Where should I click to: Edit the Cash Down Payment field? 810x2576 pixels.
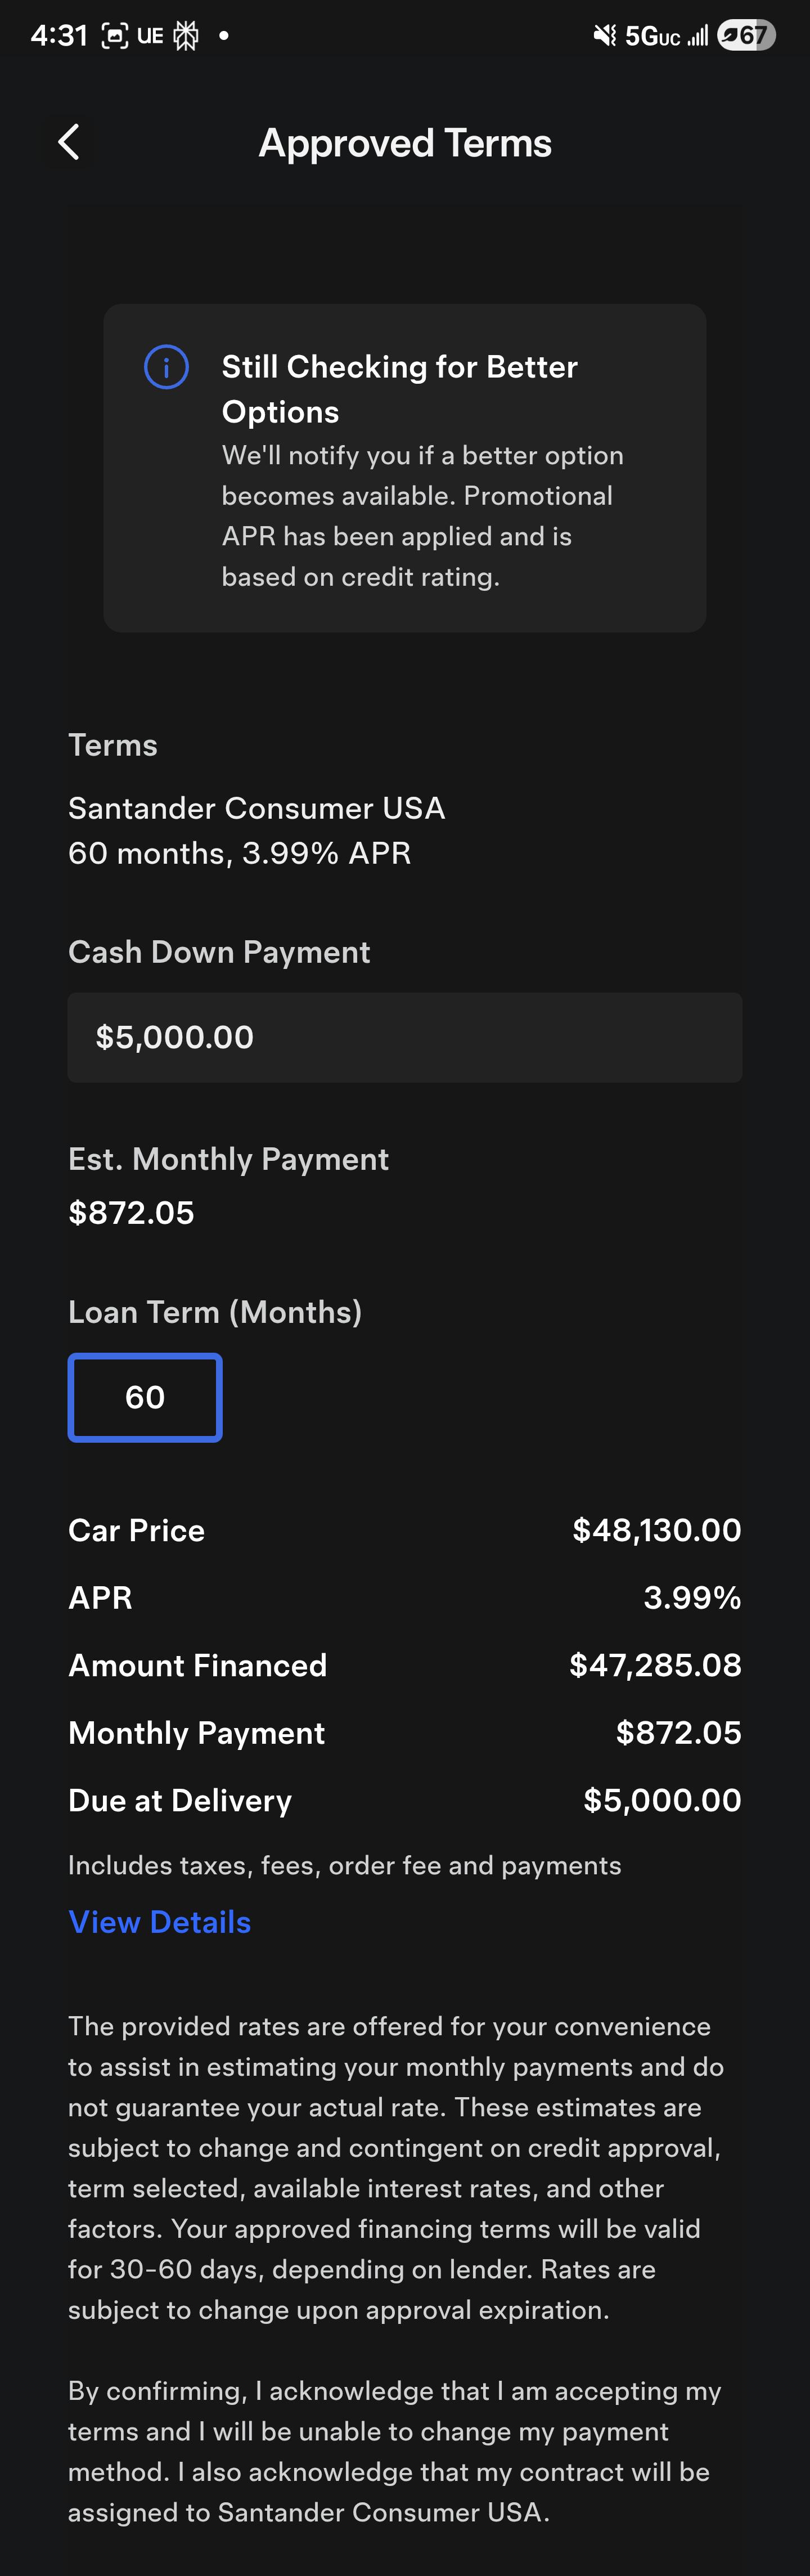click(x=404, y=1037)
